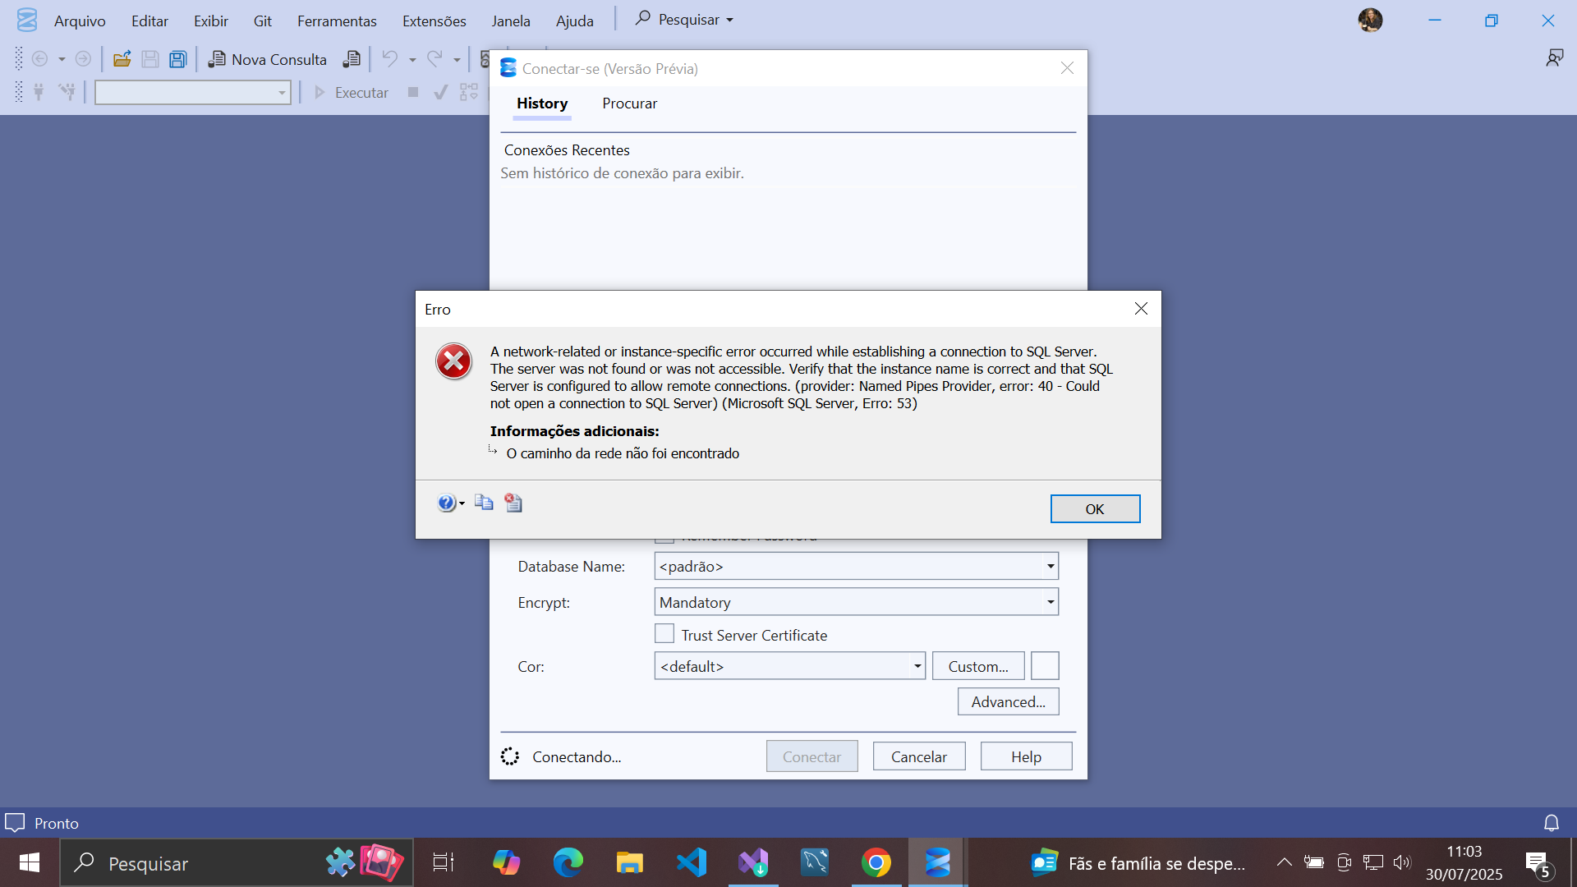Open Task View in taskbar
The height and width of the screenshot is (887, 1577).
tap(444, 862)
